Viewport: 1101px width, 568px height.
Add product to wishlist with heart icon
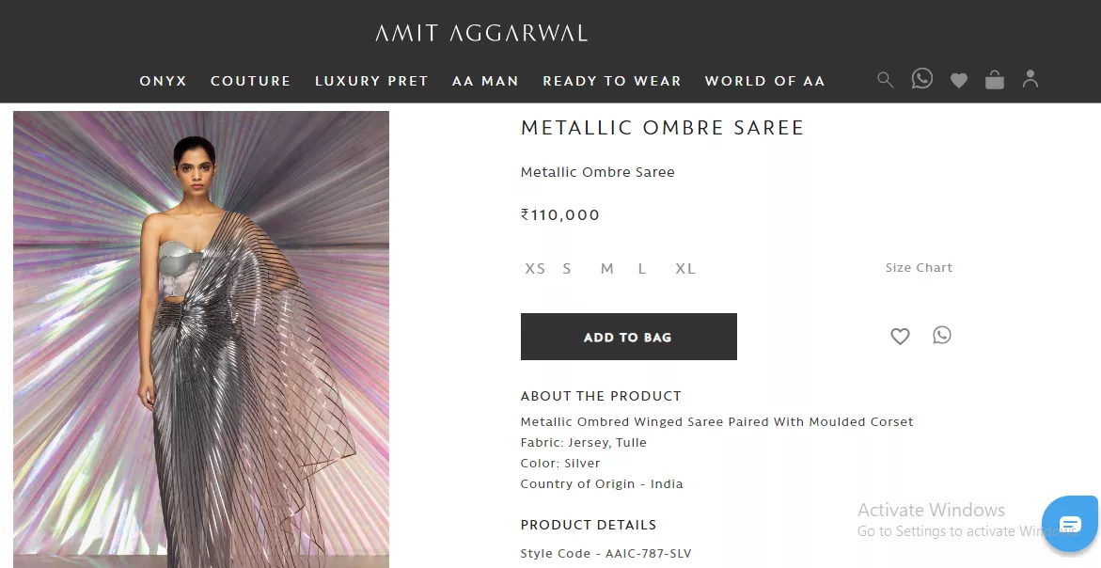pos(900,336)
